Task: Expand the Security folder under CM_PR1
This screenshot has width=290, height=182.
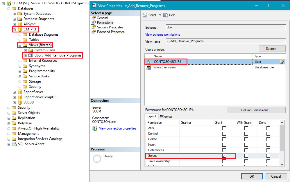Action: click(x=20, y=87)
